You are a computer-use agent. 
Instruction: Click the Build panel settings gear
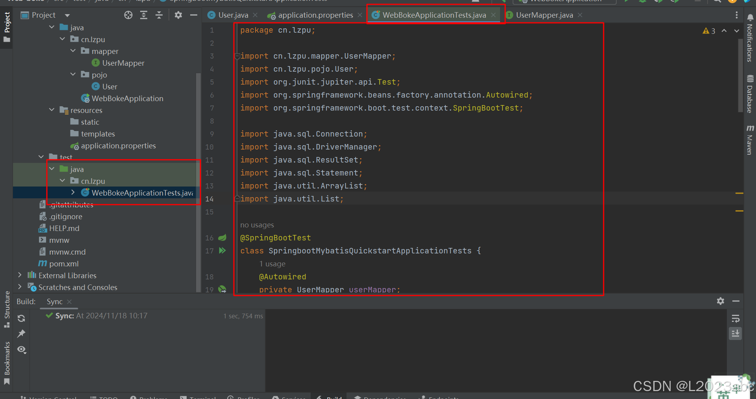[x=721, y=301]
